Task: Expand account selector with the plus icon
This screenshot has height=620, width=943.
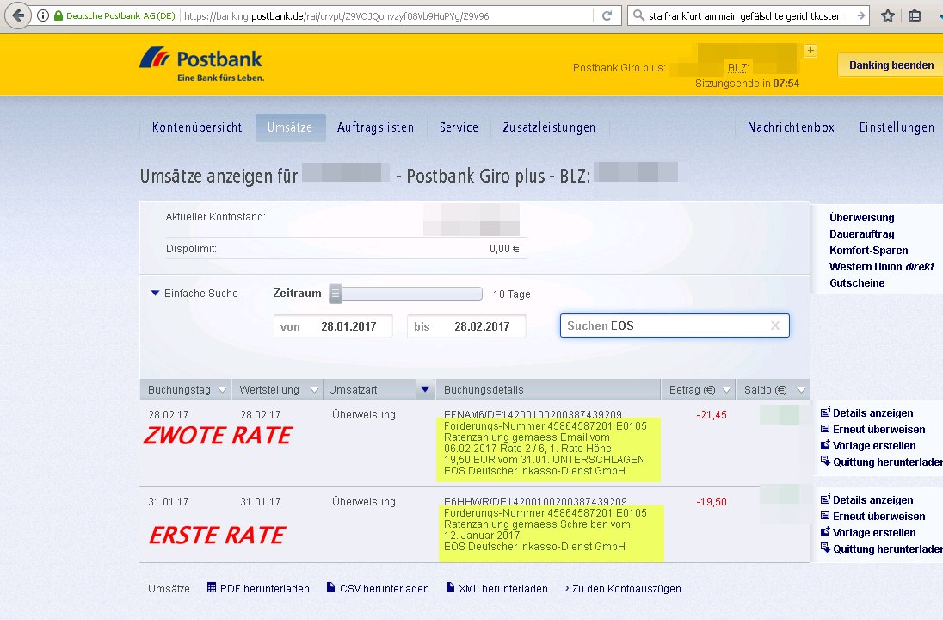Action: [810, 51]
